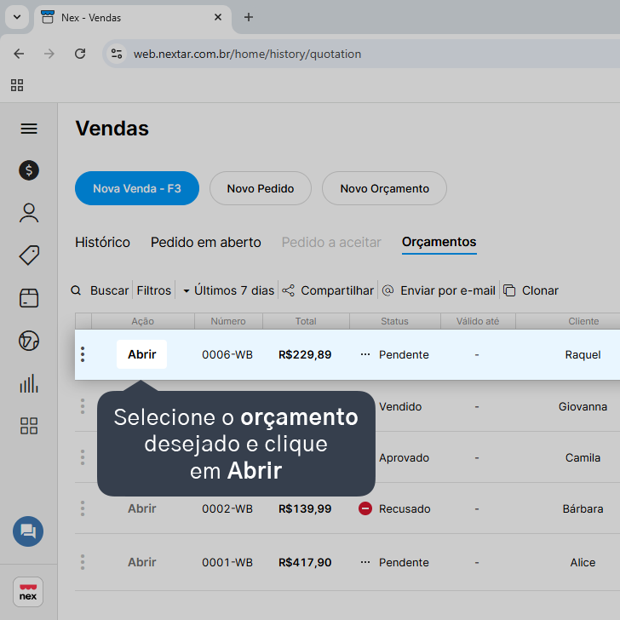Open the bar chart reports icon
The width and height of the screenshot is (620, 620).
click(x=29, y=383)
